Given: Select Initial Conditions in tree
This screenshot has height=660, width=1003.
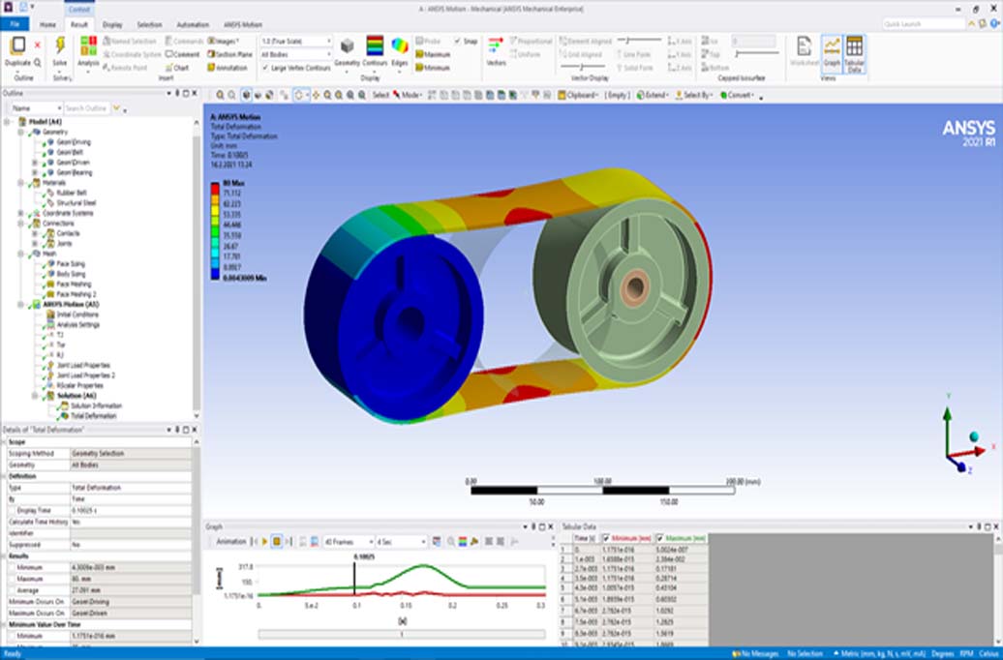Looking at the screenshot, I should coord(77,314).
